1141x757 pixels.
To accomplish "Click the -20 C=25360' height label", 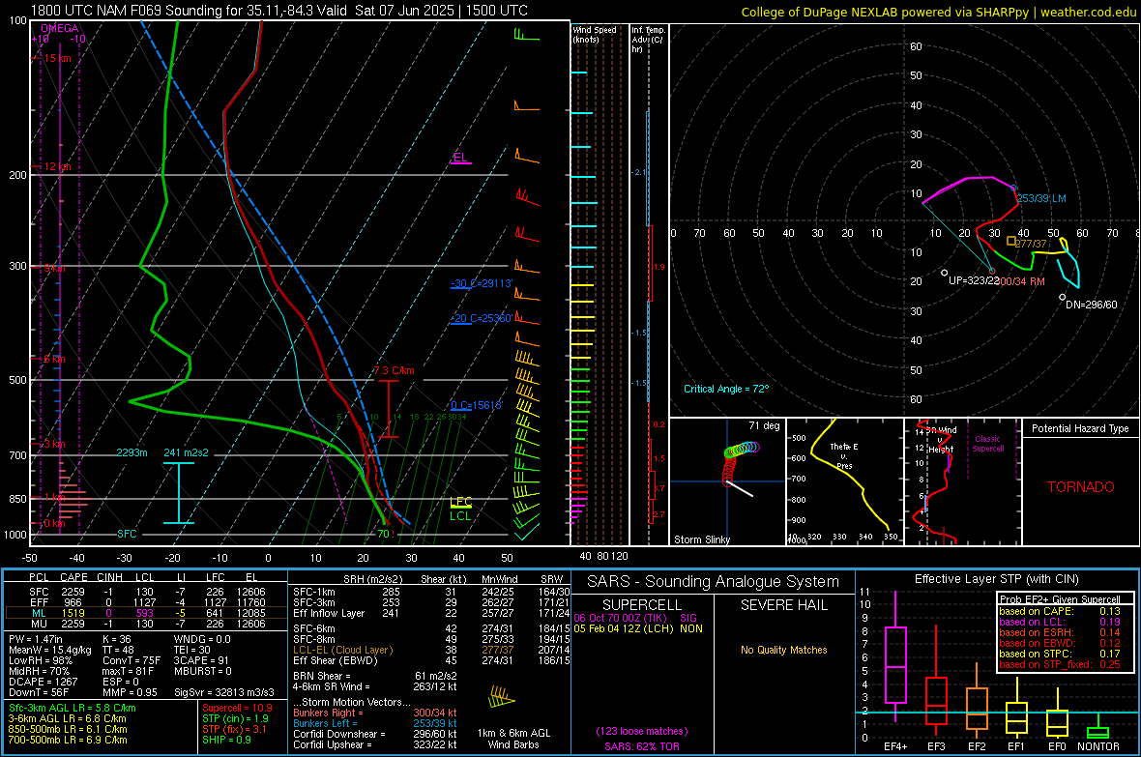I will [x=482, y=318].
